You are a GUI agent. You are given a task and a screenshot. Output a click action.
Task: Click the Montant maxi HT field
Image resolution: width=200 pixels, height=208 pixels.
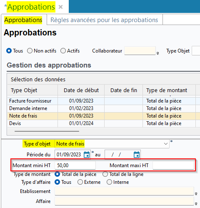point(173,165)
